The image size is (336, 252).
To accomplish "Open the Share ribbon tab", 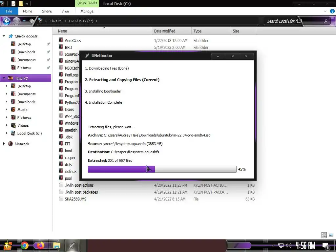I will tap(47, 11).
